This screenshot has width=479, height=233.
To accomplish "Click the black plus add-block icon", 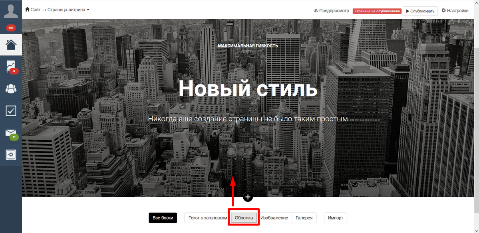I will pyautogui.click(x=248, y=197).
